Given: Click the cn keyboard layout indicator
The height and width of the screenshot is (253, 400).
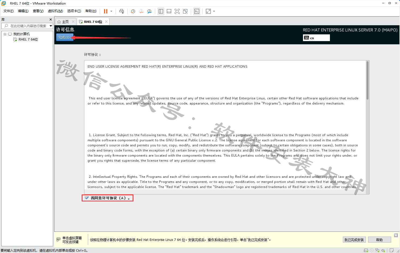Looking at the screenshot, I should pyautogui.click(x=316, y=38).
